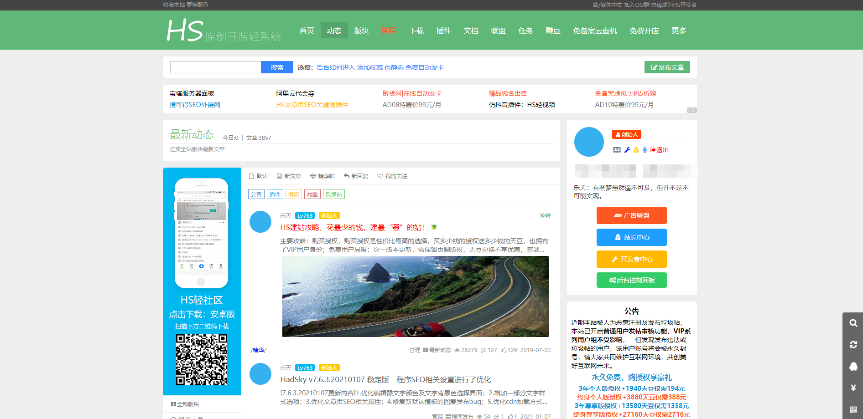The image size is (863, 419).
Task: Open the QR code icon in floating sidebar
Action: click(853, 409)
